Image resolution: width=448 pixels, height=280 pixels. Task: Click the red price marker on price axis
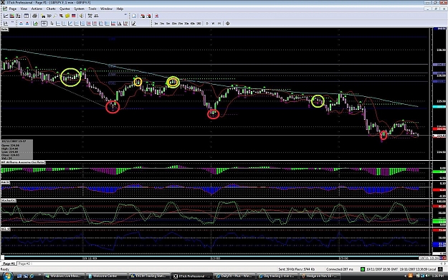pos(439,129)
